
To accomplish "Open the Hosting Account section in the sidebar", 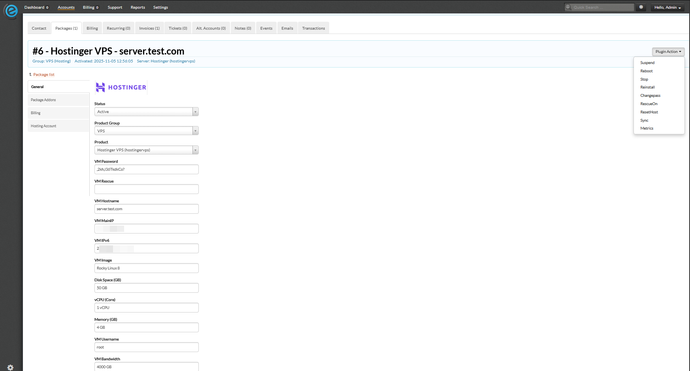I will 43,126.
